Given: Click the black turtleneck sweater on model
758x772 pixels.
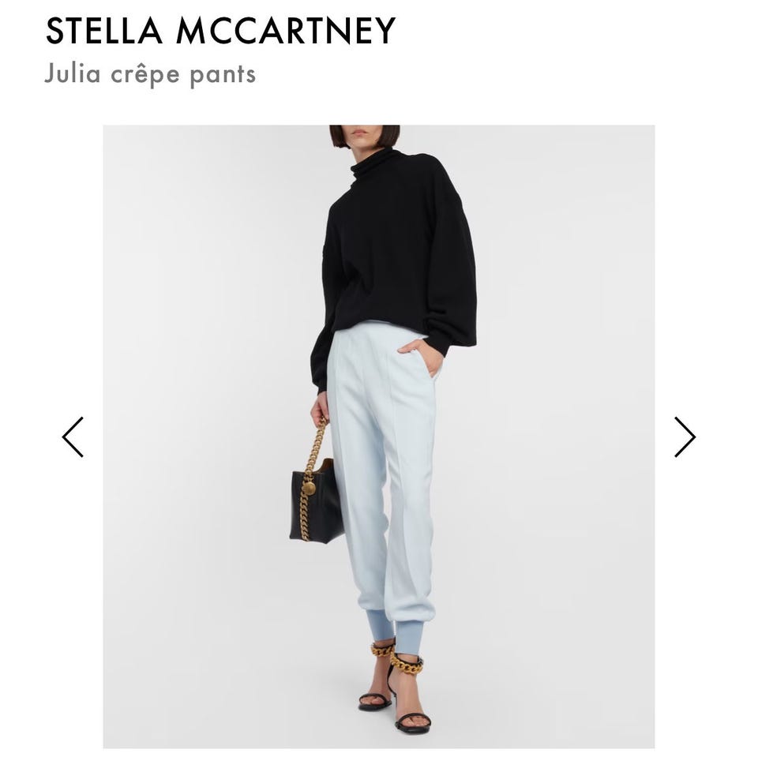Looking at the screenshot, I should pyautogui.click(x=394, y=261).
